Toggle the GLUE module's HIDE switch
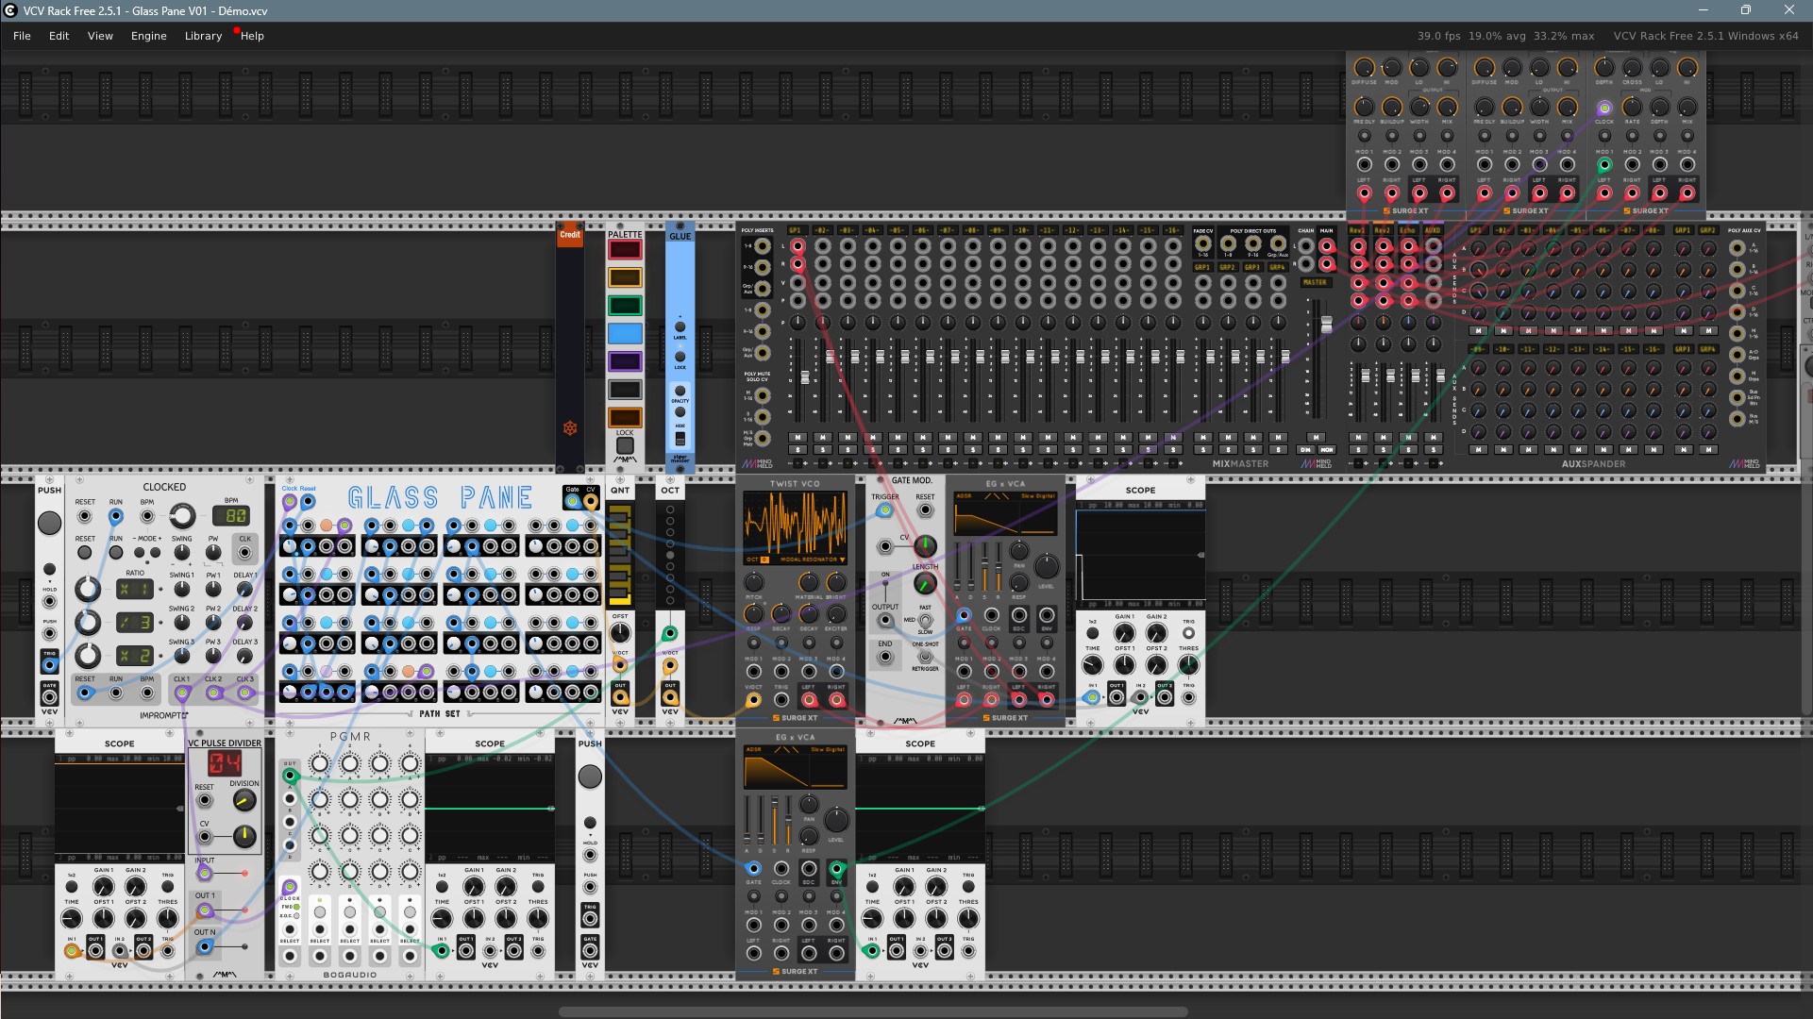 coord(680,438)
